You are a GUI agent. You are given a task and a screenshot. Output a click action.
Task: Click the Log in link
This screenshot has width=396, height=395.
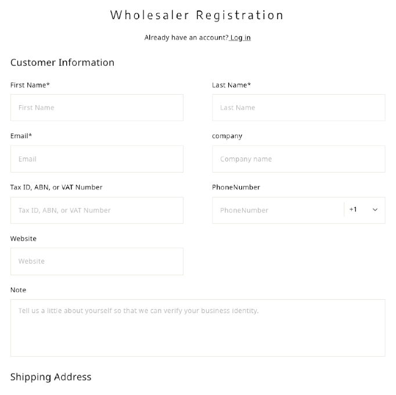pyautogui.click(x=240, y=38)
